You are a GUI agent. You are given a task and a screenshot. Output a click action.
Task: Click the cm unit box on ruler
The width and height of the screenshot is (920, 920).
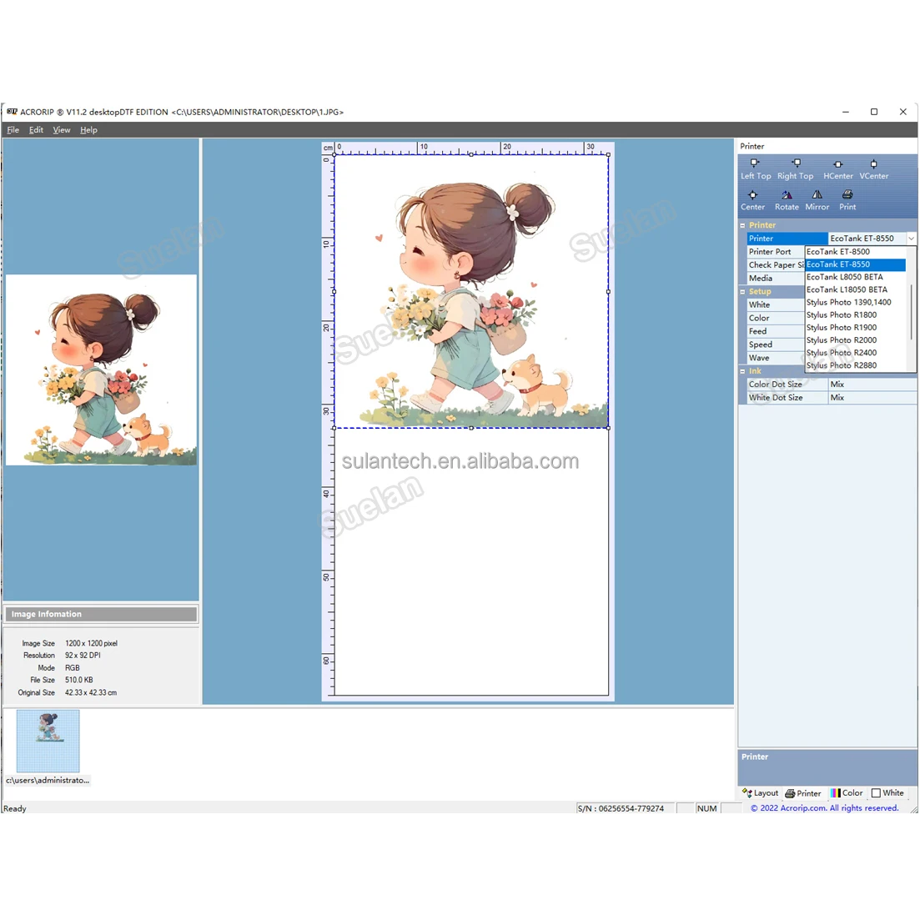point(328,148)
